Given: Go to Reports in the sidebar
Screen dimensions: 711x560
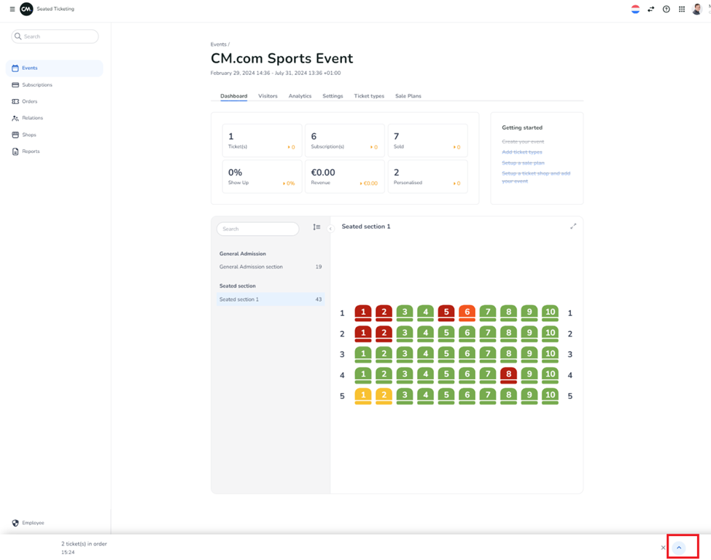Looking at the screenshot, I should [31, 151].
